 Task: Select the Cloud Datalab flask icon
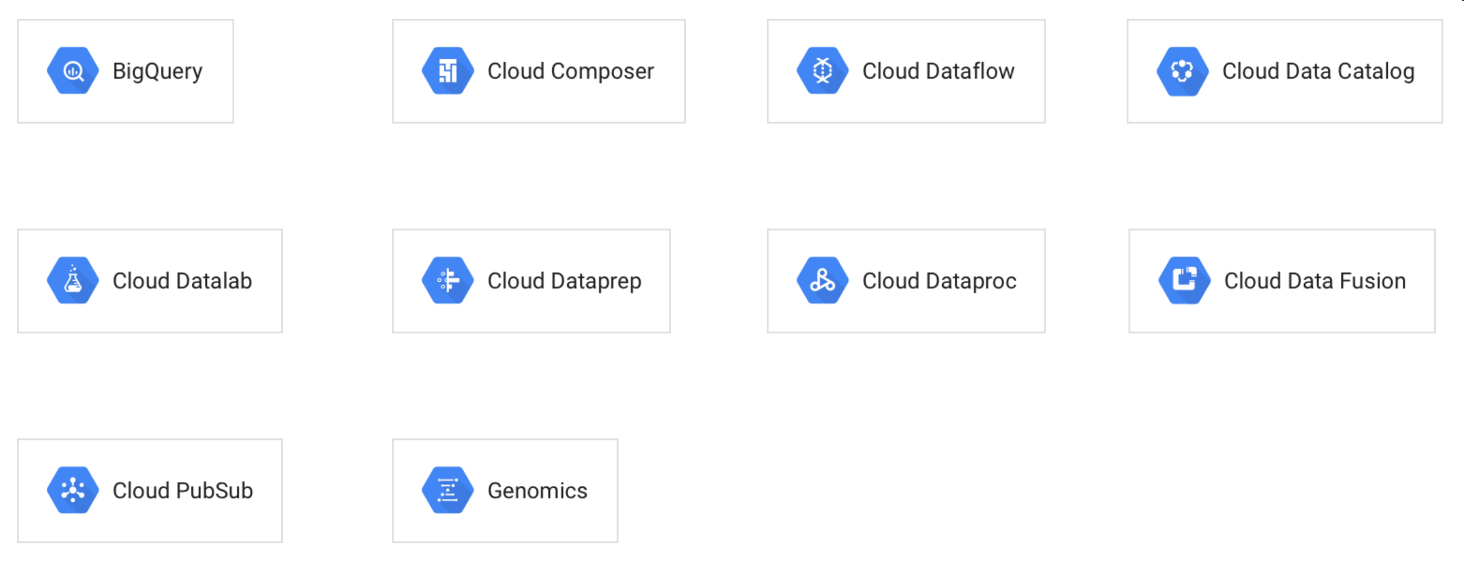coord(72,280)
